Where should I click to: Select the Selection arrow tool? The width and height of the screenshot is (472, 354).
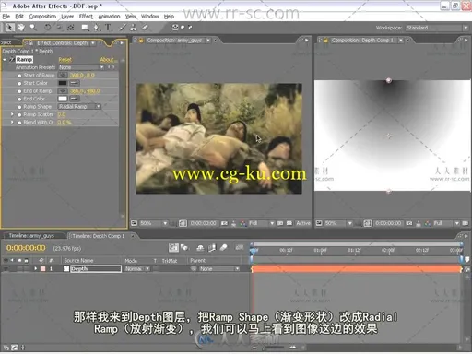pyautogui.click(x=9, y=28)
